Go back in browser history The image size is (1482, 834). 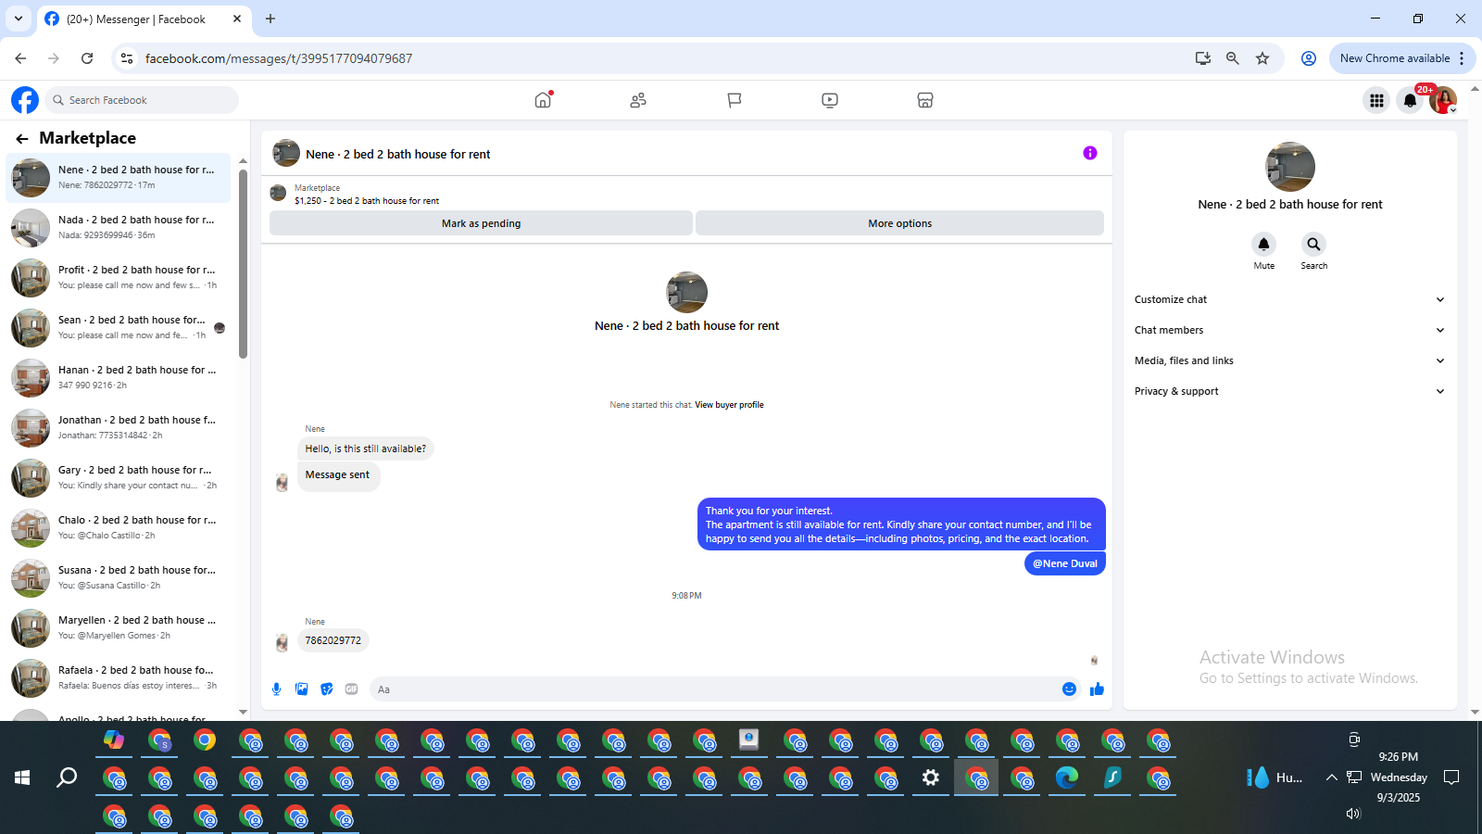pos(20,58)
